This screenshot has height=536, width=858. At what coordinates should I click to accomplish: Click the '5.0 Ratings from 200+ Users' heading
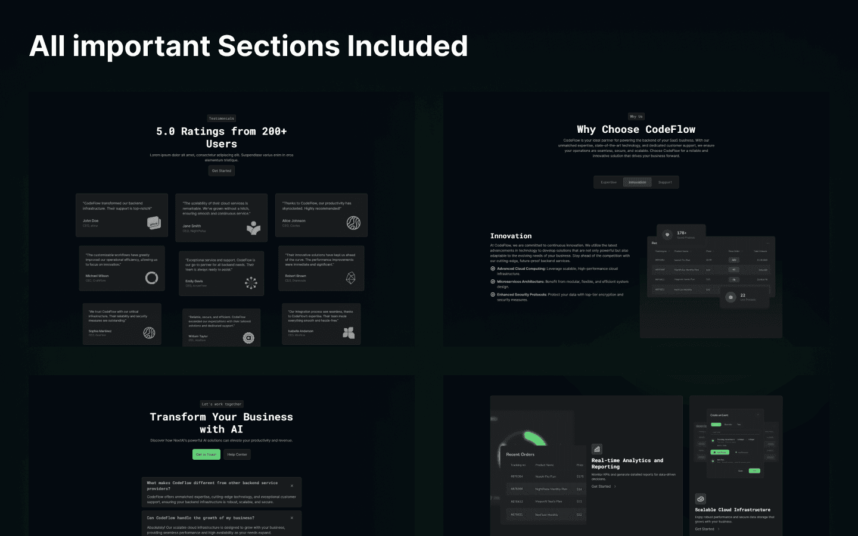[x=222, y=138]
